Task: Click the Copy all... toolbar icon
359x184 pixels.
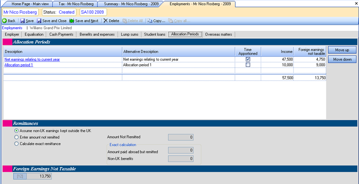Action: pos(171,21)
